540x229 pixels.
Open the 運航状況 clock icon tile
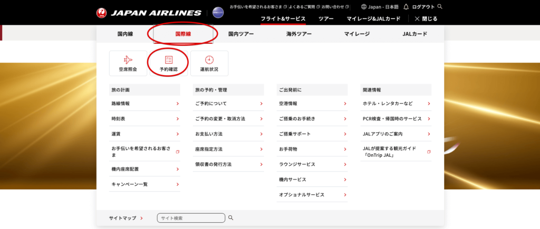pyautogui.click(x=209, y=63)
